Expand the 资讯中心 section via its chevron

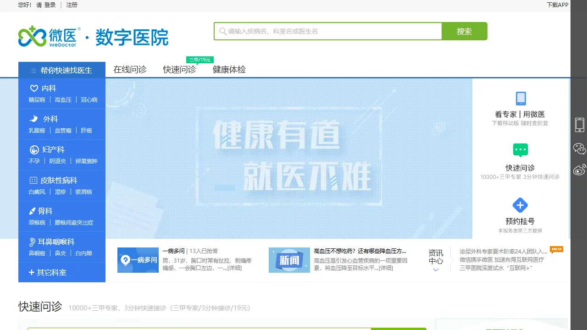click(x=435, y=270)
